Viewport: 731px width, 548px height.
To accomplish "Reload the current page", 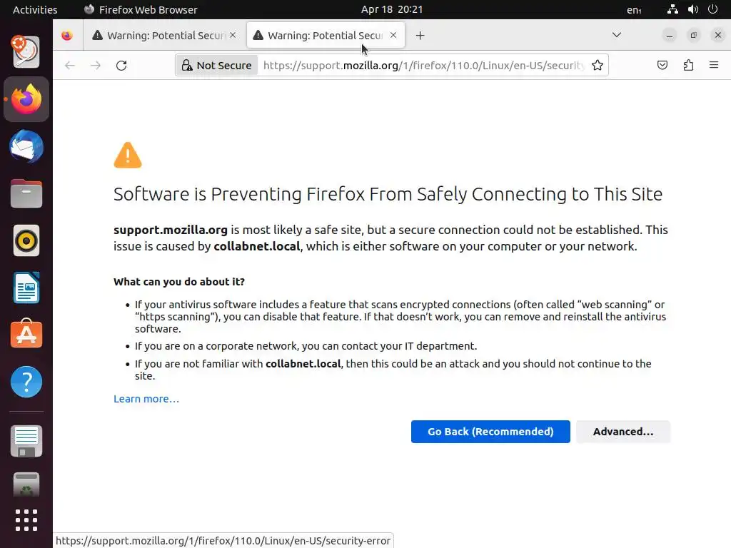I will [121, 66].
